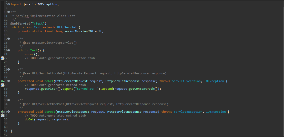Expand the folded import statements on line 3
This screenshot has height=137, width=284.
(9, 4)
